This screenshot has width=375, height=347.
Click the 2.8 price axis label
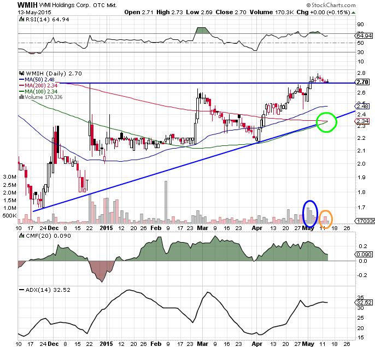(x=361, y=73)
